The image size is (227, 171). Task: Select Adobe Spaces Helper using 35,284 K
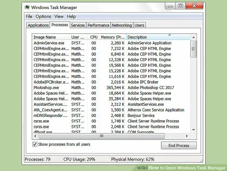[x=111, y=99]
